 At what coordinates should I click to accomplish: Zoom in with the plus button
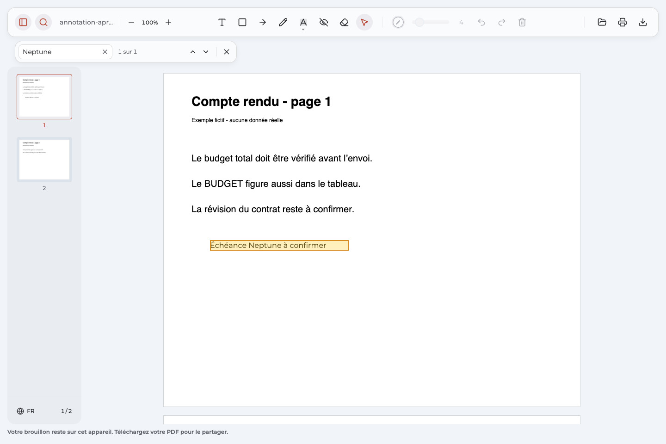(x=168, y=22)
